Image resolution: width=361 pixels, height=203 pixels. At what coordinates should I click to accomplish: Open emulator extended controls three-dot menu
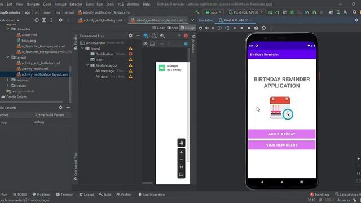click(x=271, y=28)
